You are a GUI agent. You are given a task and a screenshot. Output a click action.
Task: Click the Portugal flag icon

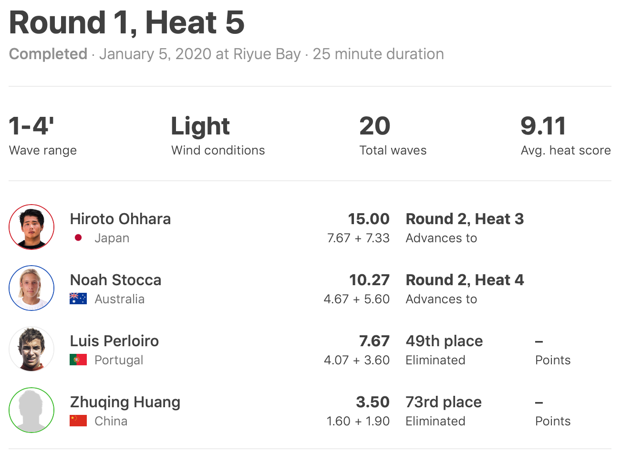tap(78, 360)
